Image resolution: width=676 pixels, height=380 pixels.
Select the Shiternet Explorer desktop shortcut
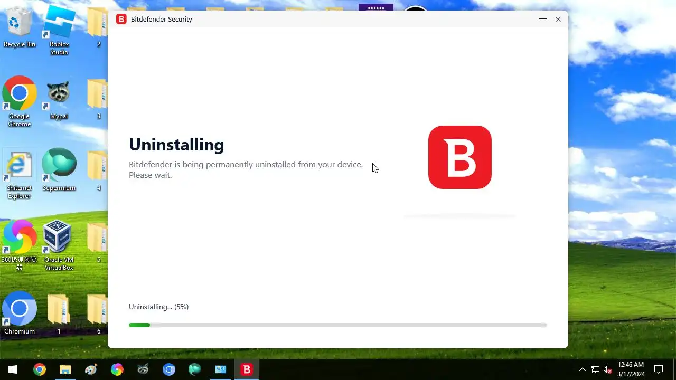coord(20,174)
